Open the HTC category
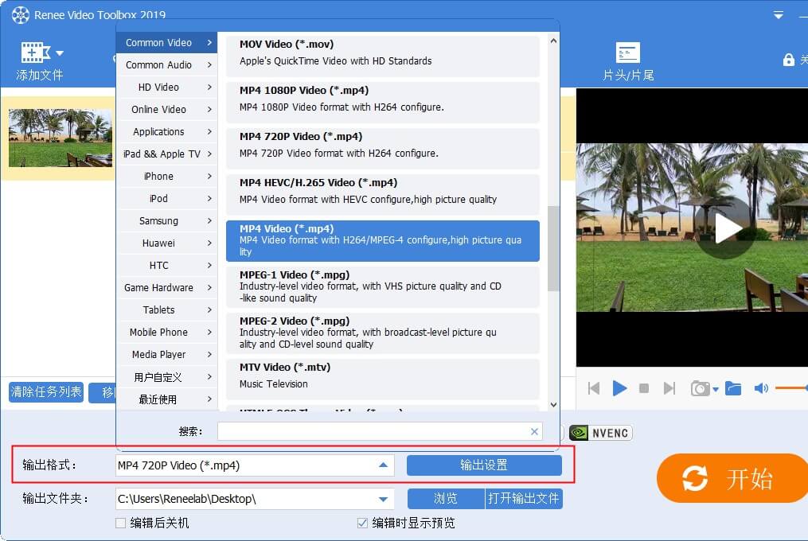The height and width of the screenshot is (541, 808). coord(167,266)
